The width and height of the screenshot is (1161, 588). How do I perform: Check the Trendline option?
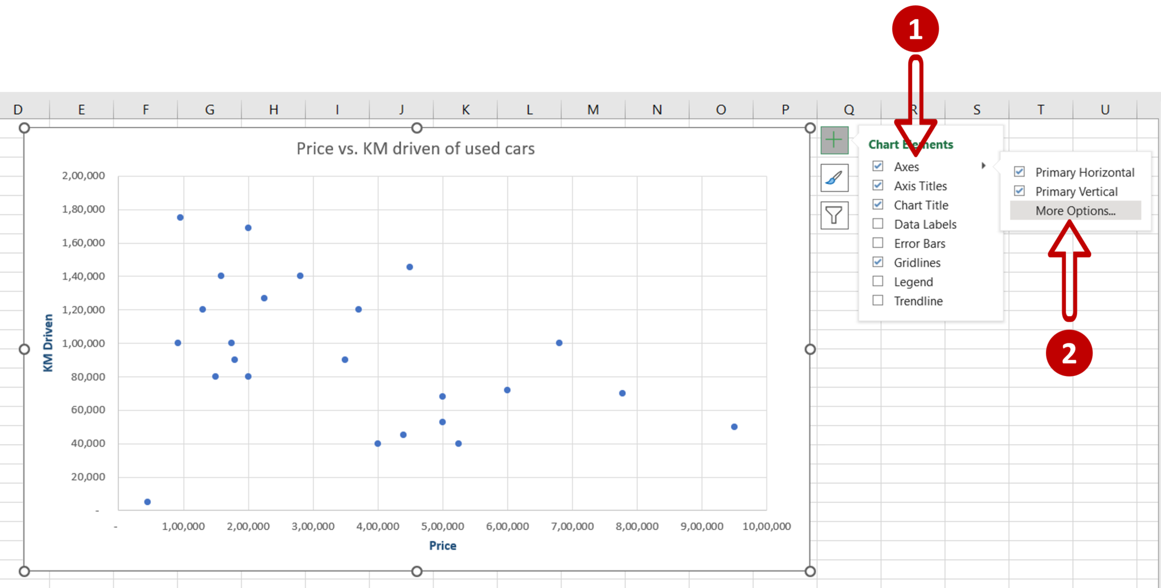[878, 300]
